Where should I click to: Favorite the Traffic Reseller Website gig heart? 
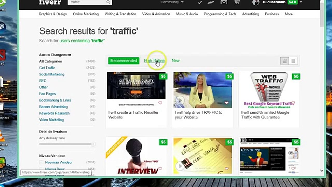(x=160, y=103)
